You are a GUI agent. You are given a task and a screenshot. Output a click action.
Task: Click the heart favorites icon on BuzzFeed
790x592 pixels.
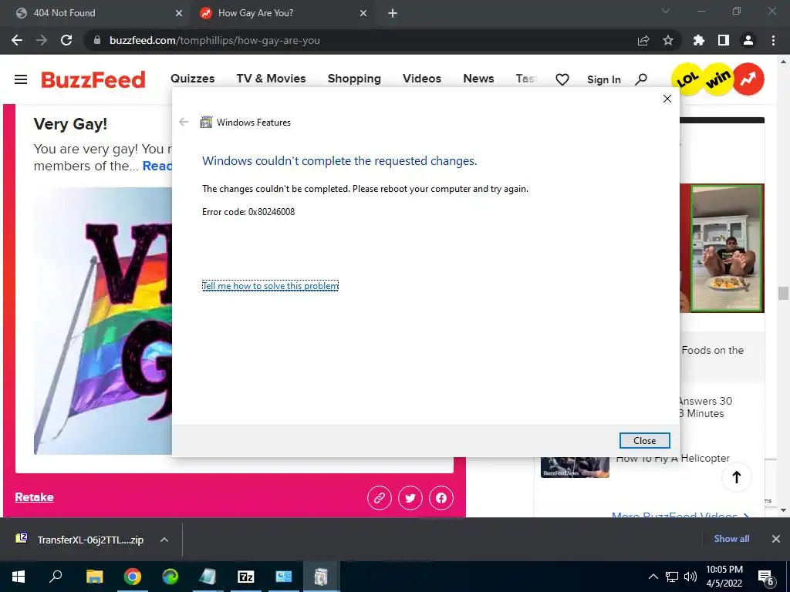click(562, 79)
